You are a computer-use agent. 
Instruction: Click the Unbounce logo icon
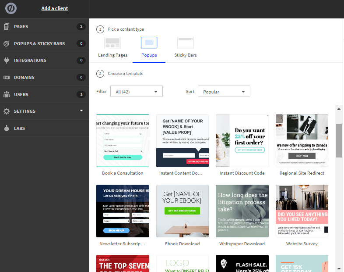click(x=11, y=8)
